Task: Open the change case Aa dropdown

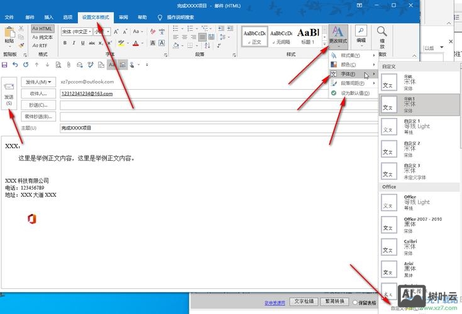Action: point(138,31)
